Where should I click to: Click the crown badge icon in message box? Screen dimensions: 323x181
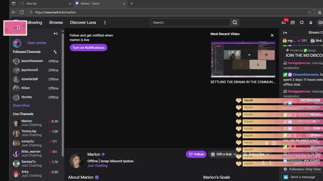286,177
